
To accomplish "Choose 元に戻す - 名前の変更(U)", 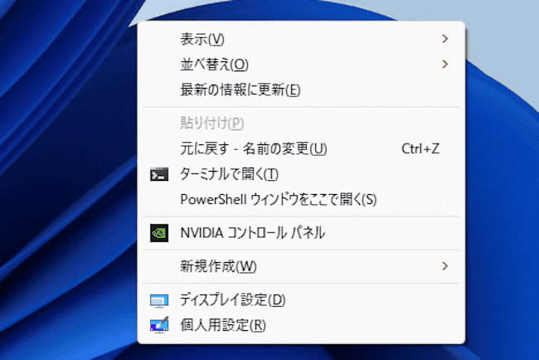I will (x=301, y=148).
